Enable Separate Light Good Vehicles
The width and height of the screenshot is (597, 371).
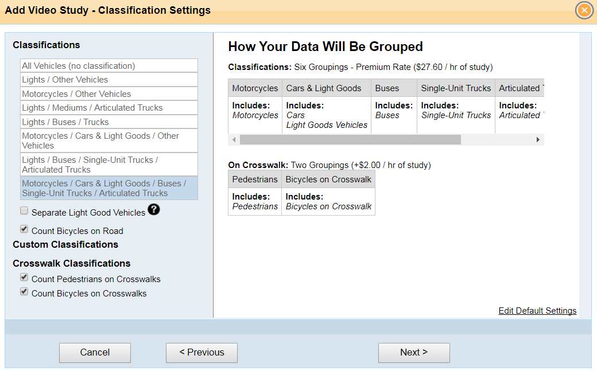[x=24, y=210]
